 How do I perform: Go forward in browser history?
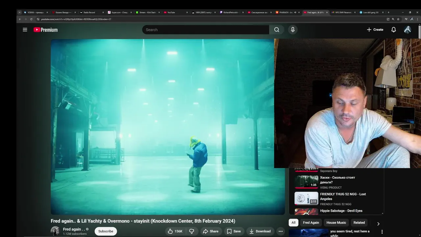[26, 19]
